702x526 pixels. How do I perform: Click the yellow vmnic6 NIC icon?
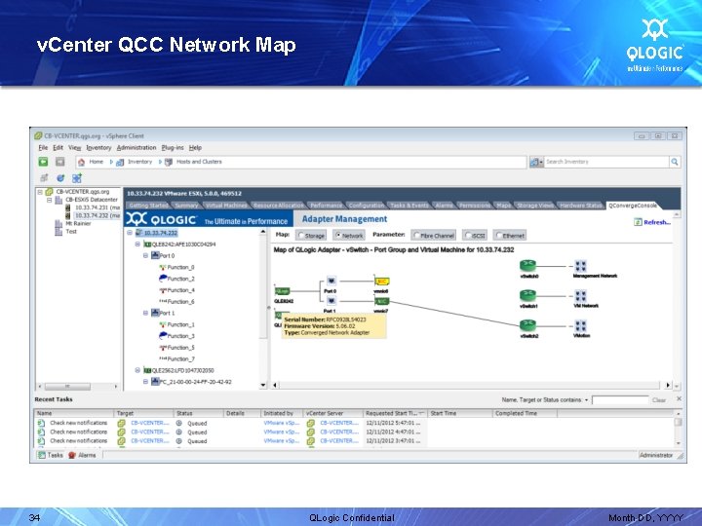381,282
